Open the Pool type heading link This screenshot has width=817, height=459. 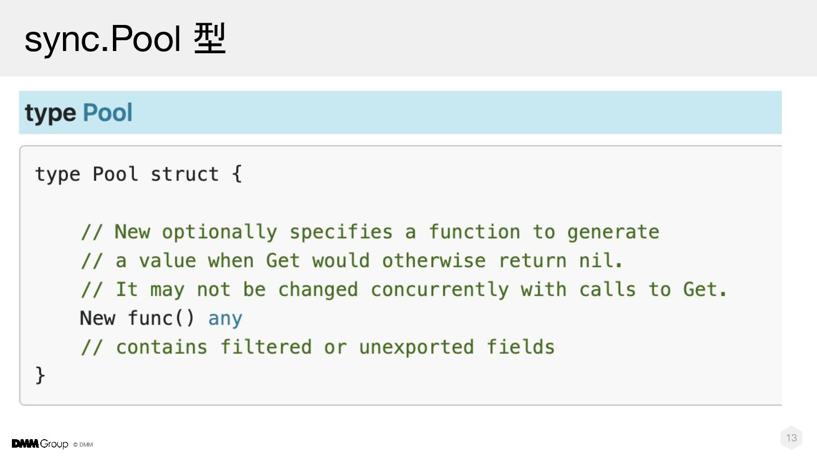pyautogui.click(x=107, y=112)
